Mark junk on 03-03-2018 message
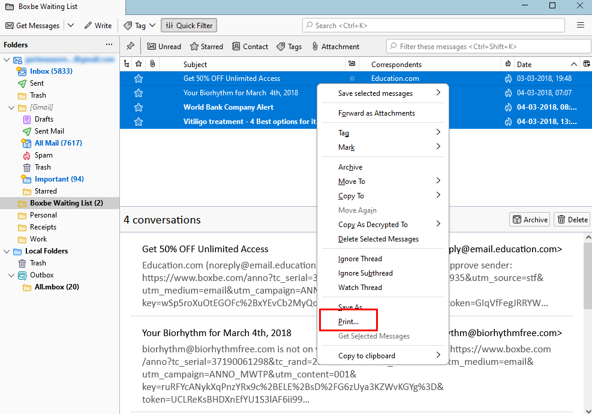Viewport: 592px width, 414px height. click(x=508, y=78)
